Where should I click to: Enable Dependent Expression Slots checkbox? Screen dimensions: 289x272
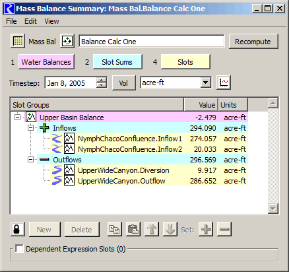(x=19, y=249)
